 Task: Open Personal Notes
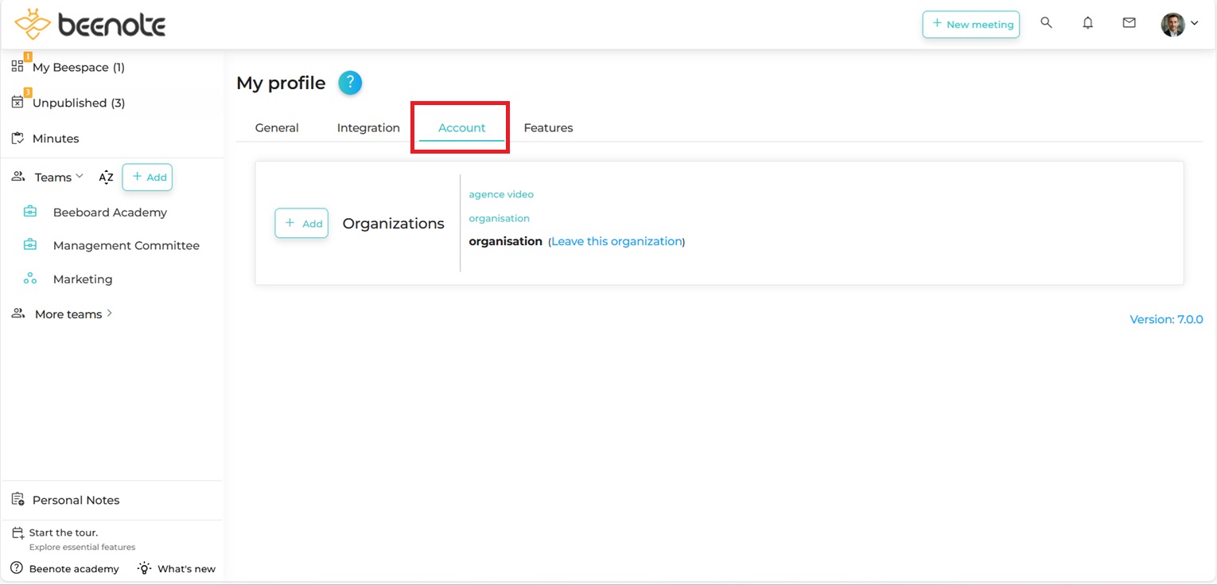[x=76, y=500]
